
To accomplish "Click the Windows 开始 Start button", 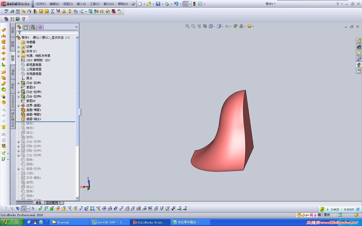I will [12, 222].
